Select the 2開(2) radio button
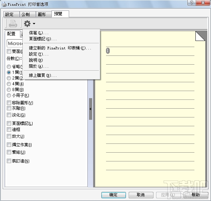 point(9,78)
